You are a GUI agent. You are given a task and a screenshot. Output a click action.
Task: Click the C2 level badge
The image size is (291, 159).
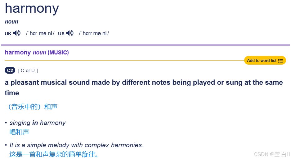click(10, 70)
